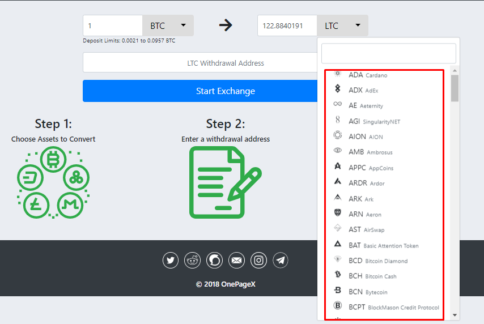Click the Basic Attention Token BAT icon
Viewport: 484px width, 324px height.
(x=338, y=244)
